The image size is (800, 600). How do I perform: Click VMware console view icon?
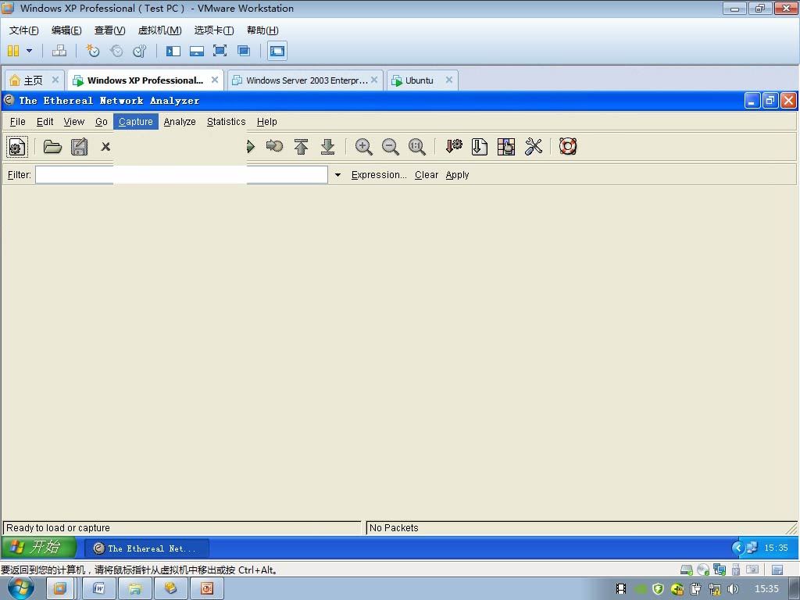point(277,51)
